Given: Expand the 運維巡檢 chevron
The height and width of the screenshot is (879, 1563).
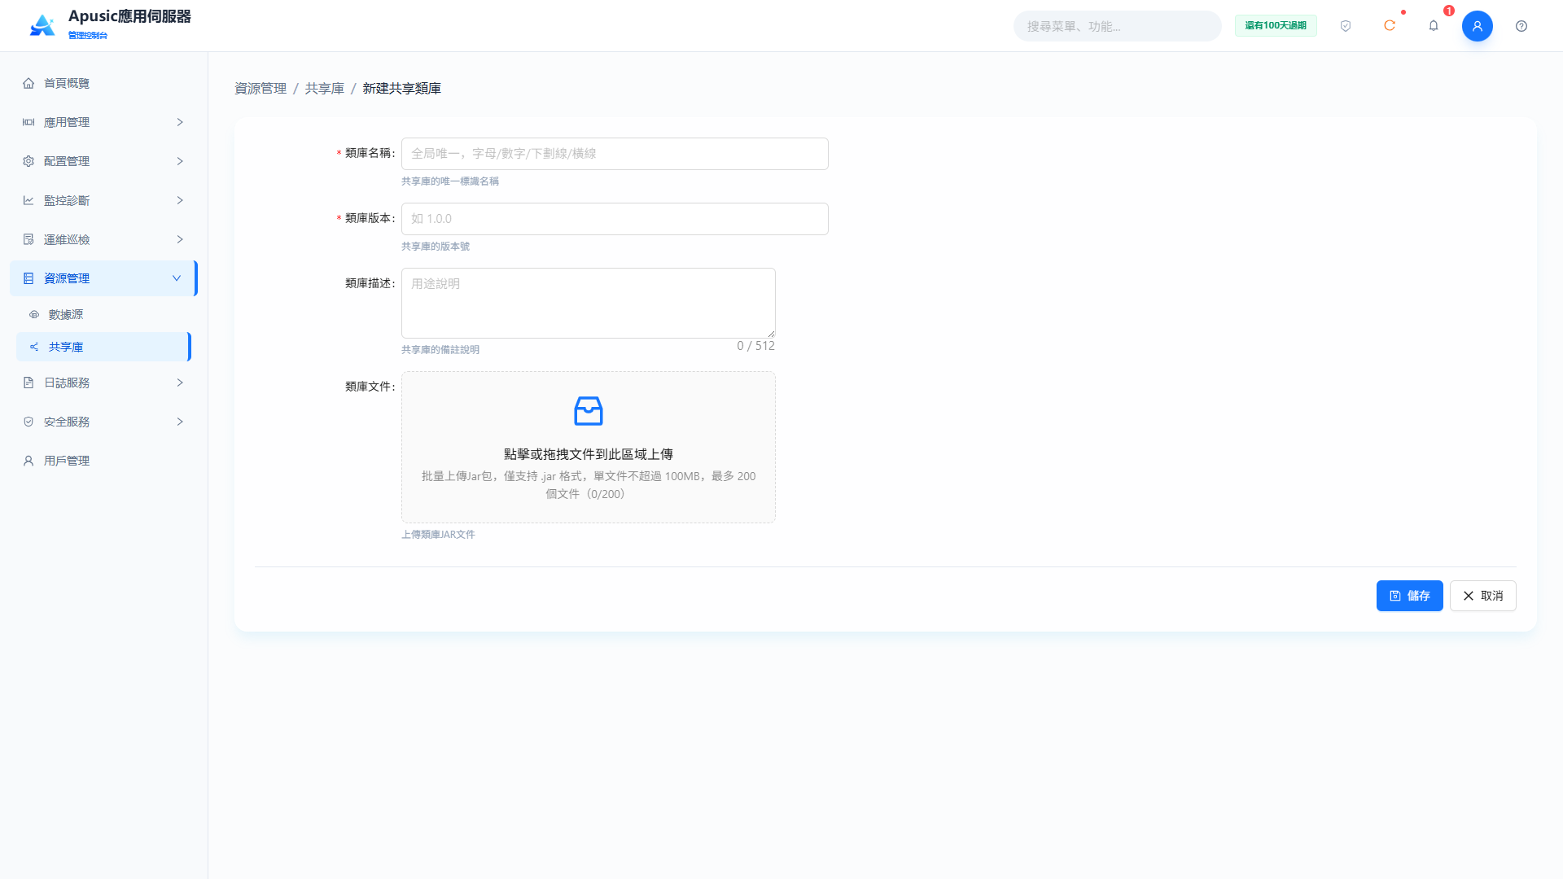Looking at the screenshot, I should click(180, 239).
